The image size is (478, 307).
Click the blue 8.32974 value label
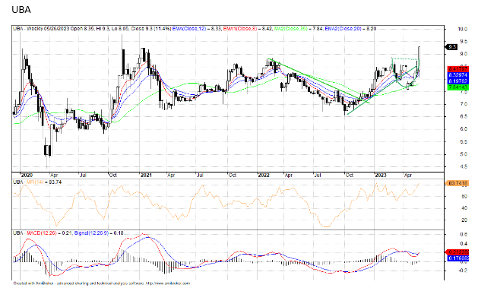(x=457, y=75)
